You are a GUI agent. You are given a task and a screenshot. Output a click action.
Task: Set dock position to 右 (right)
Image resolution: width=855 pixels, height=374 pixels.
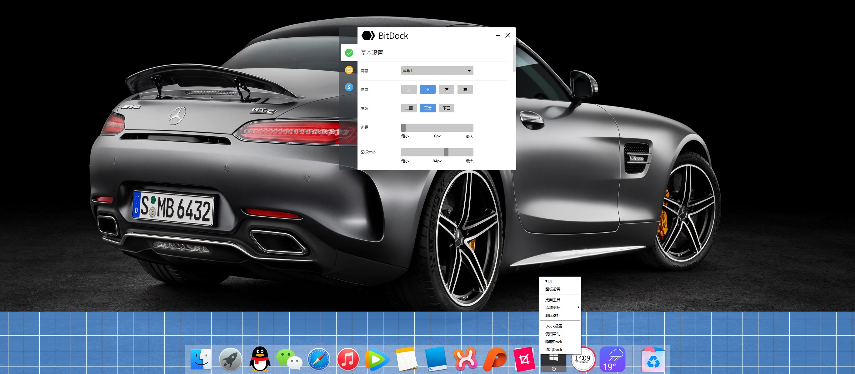465,89
